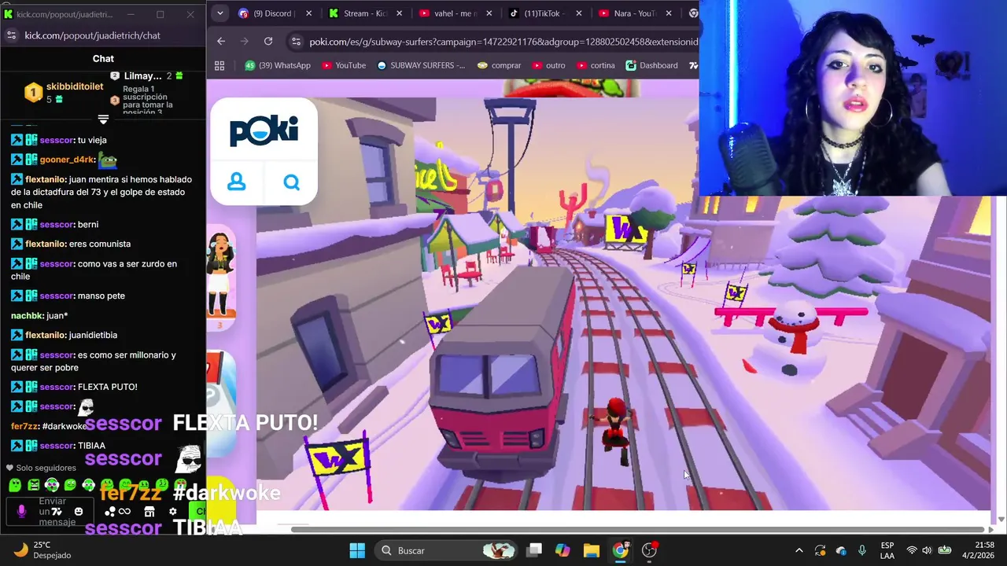Open the Windows Start menu
This screenshot has width=1007, height=566.
tap(357, 550)
